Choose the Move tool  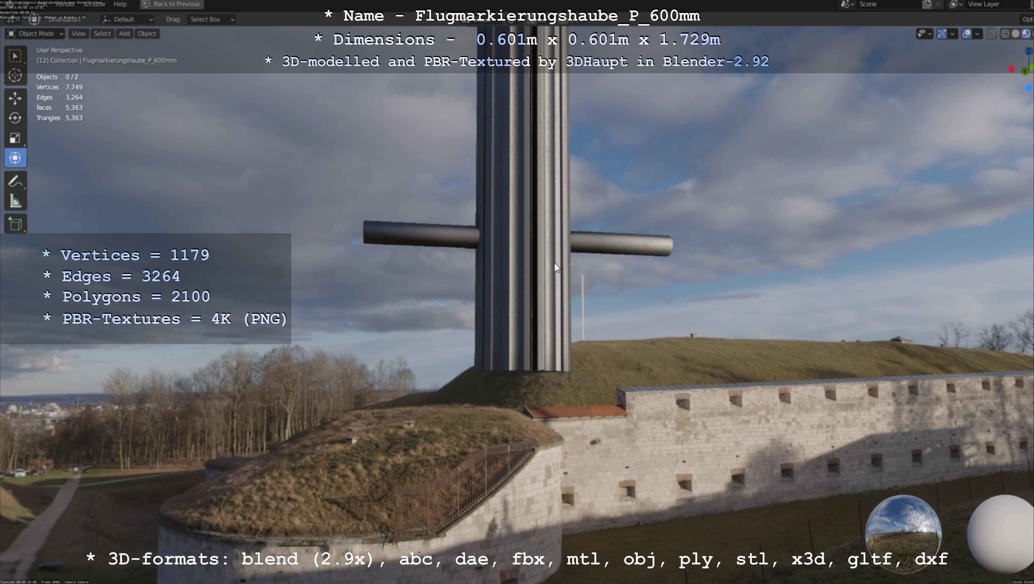pos(15,98)
